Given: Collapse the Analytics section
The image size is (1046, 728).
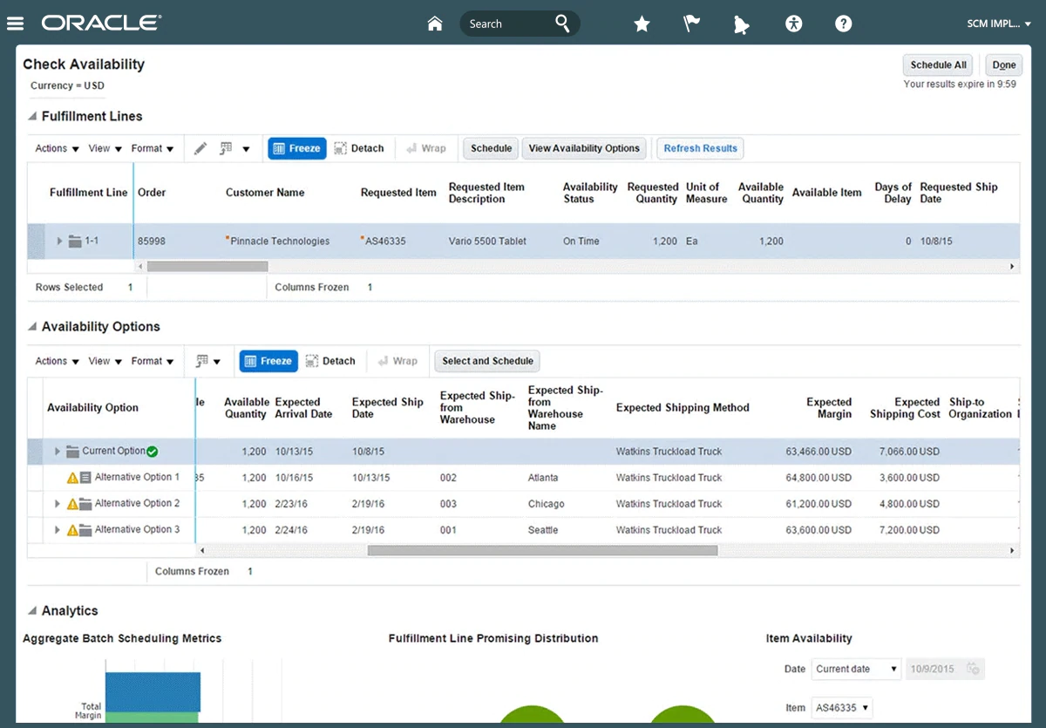Looking at the screenshot, I should point(32,611).
